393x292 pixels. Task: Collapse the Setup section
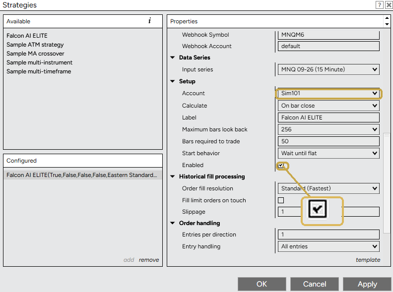tap(173, 81)
